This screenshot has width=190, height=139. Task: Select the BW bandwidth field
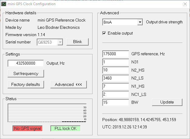(x=116, y=103)
